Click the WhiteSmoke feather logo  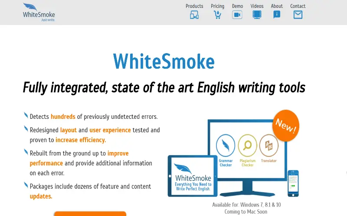[39, 12]
